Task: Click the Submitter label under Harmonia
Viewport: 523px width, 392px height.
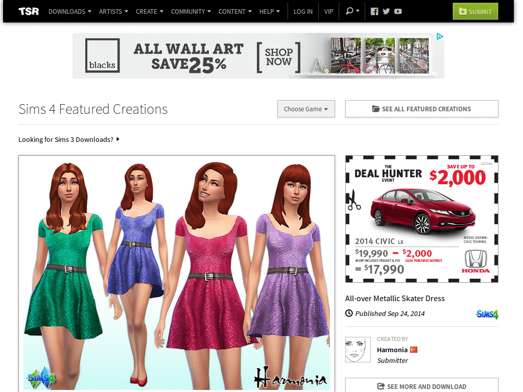Action: (392, 360)
